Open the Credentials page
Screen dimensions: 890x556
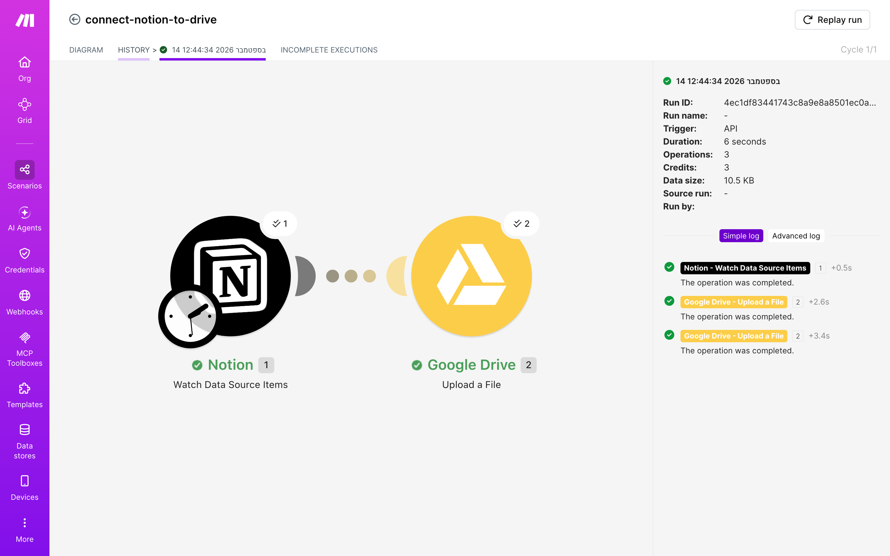click(x=25, y=261)
